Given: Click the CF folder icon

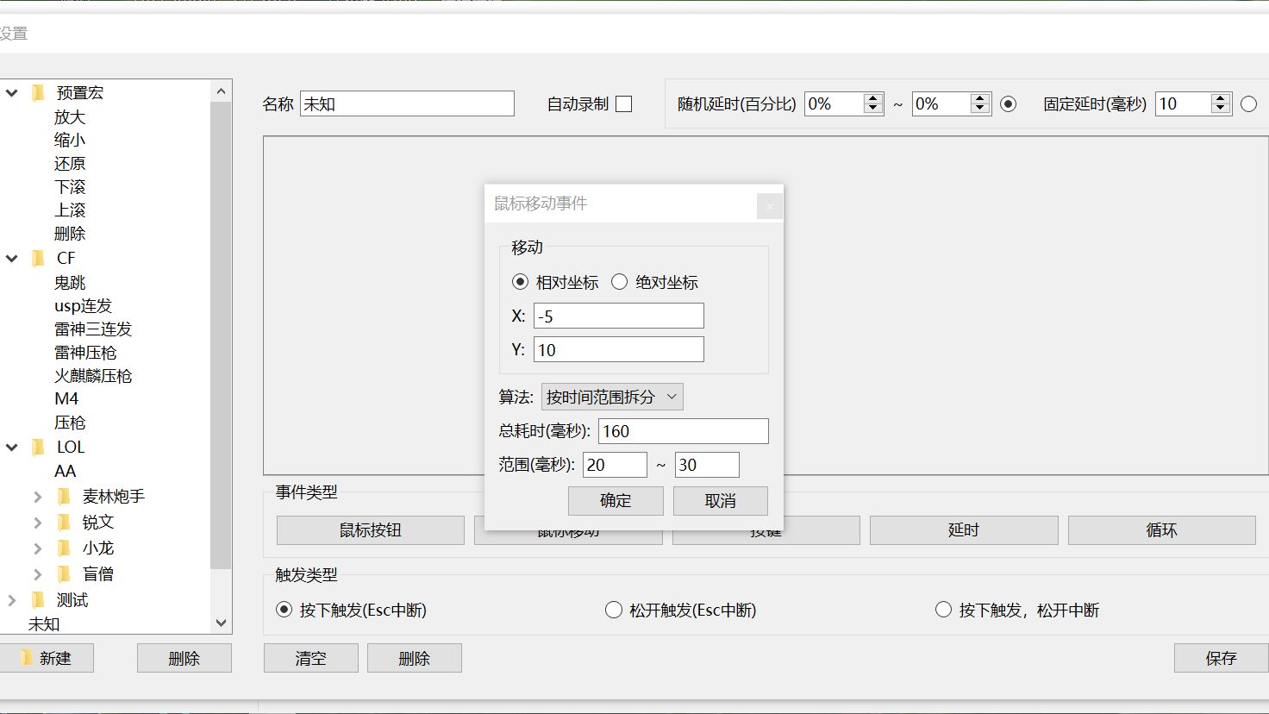Looking at the screenshot, I should coord(38,259).
